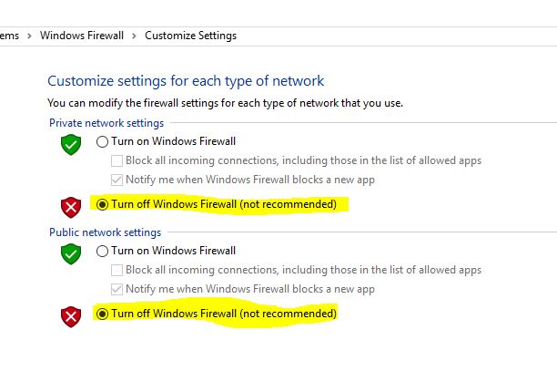This screenshot has height=371, width=557.
Task: Toggle Notify me checkbox under Private network settings
Action: click(116, 180)
